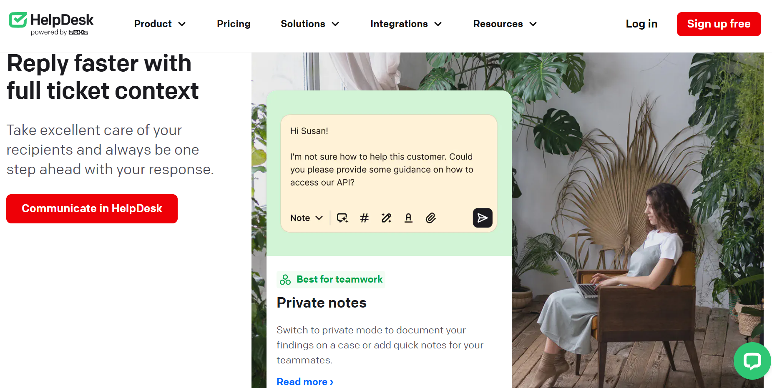Expand the Solutions dropdown menu
772x388 pixels.
[x=310, y=24]
